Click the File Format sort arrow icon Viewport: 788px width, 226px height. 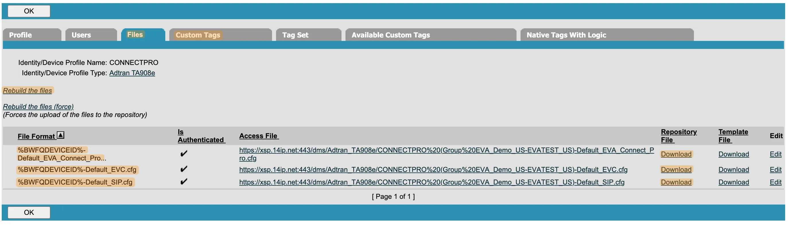tap(61, 135)
